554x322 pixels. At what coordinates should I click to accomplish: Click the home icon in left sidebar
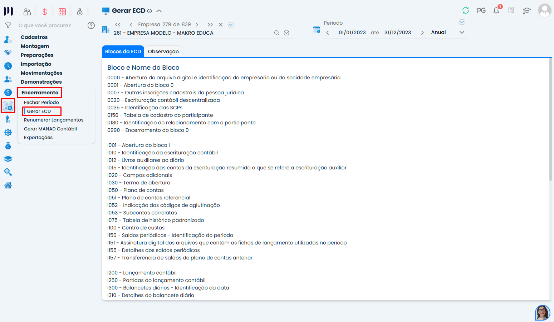click(x=8, y=185)
